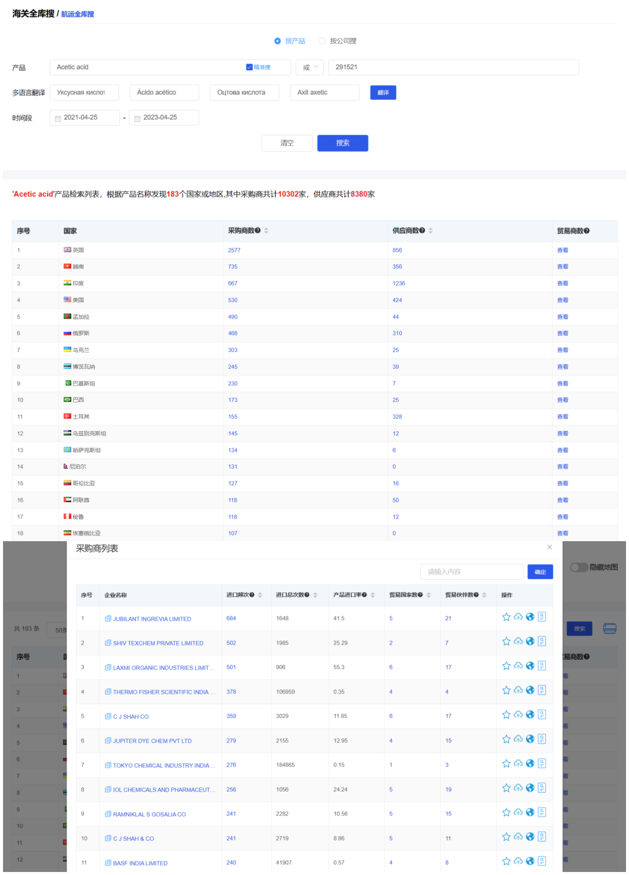Open the globe icon for LAXMI ORGANIC INDUSTRIES
Viewport: 629px width, 875px height.
530,666
